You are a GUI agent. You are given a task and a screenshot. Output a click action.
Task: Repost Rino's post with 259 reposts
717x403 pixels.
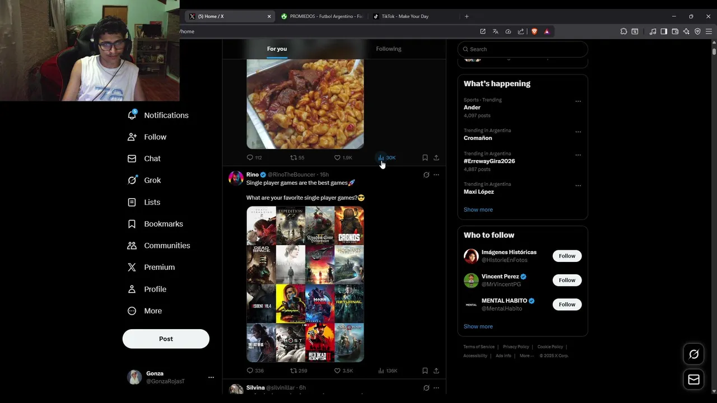click(299, 371)
